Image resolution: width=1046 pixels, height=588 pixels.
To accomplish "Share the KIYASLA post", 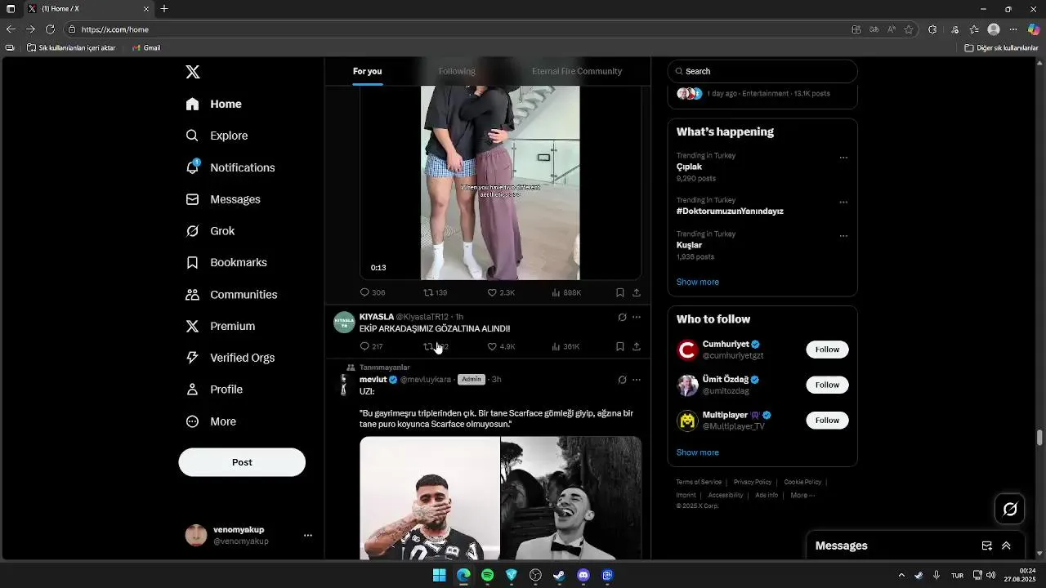I will 637,346.
